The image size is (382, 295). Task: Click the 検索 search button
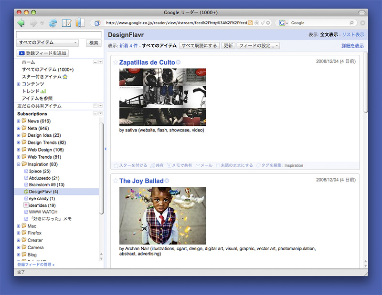tap(94, 43)
